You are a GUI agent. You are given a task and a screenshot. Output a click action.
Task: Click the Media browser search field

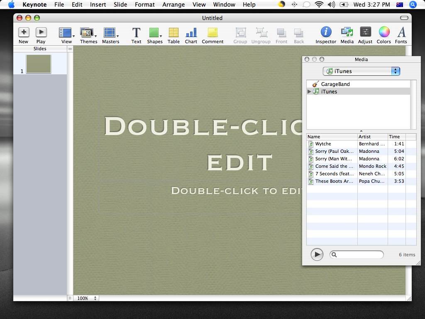coord(357,255)
